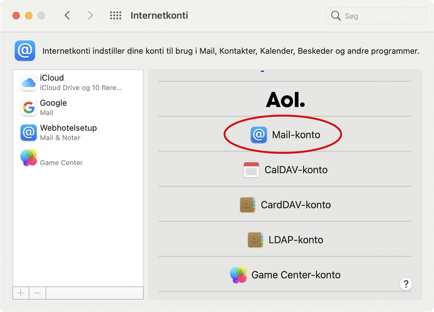Viewport: 434px width, 312px height.
Task: Open the Webhotelsetup account entry
Action: click(x=78, y=133)
